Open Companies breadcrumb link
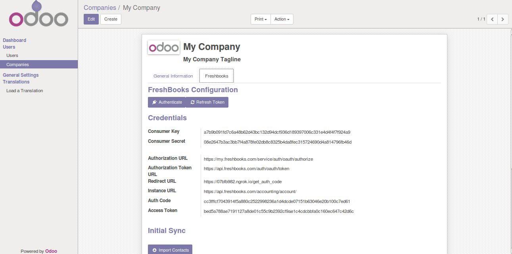 (100, 8)
